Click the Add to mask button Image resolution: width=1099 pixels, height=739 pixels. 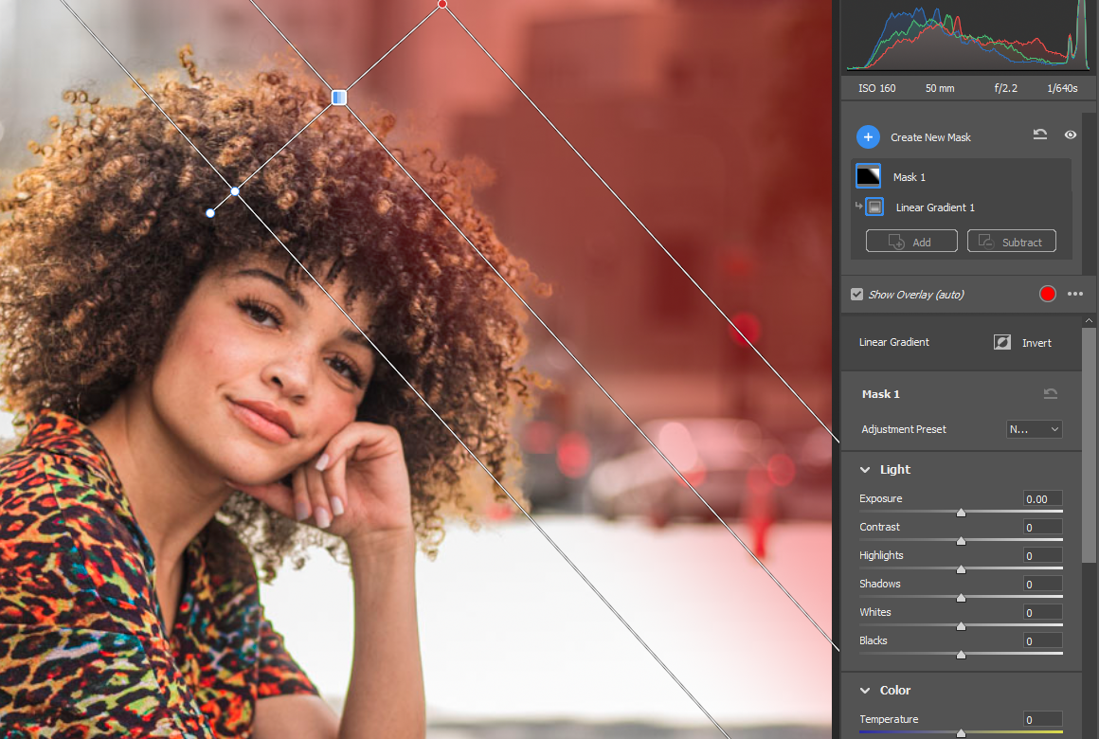(910, 242)
